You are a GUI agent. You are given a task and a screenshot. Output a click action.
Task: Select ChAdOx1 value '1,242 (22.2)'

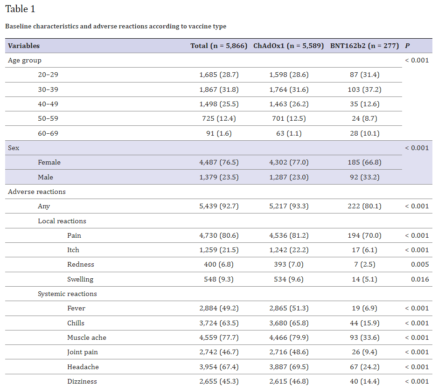(289, 250)
